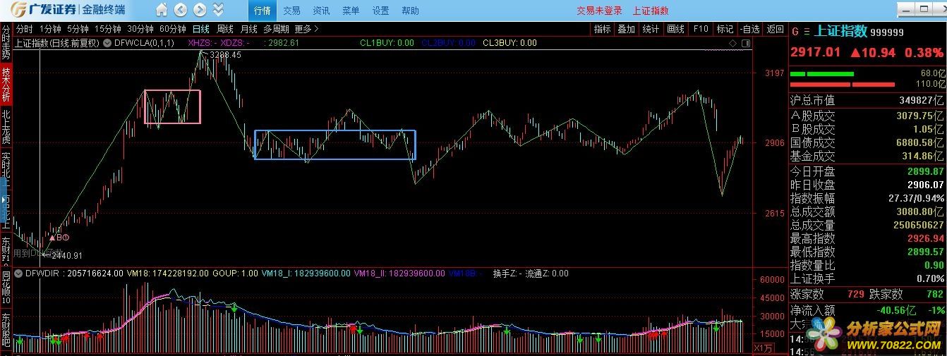Click the home icon in top toolbar
Screen dimensions: 947x356
click(x=162, y=10)
